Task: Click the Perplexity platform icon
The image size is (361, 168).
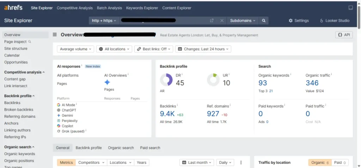Action: [59, 121]
